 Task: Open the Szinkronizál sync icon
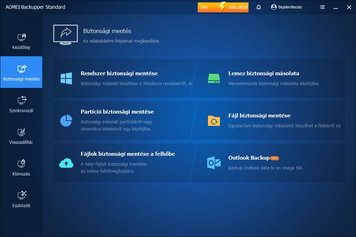coord(22,100)
